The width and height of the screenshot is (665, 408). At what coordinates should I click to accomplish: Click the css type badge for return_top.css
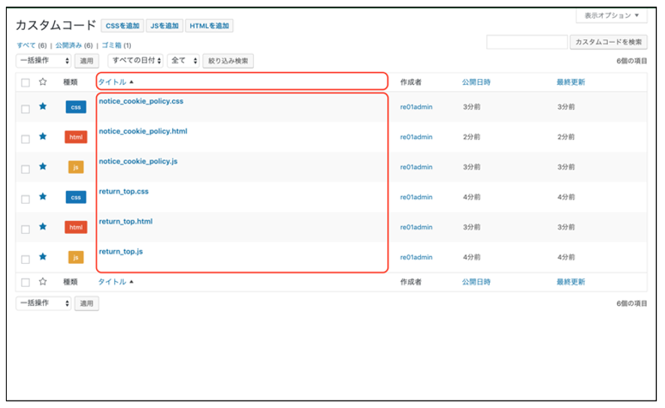[x=76, y=197]
